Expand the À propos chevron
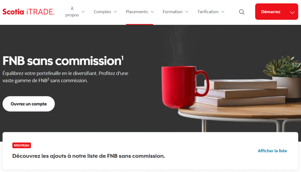Screen dimensions: 301x172 [x=83, y=12]
